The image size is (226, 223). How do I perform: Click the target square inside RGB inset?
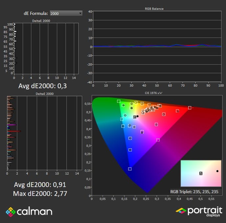pos(201,173)
